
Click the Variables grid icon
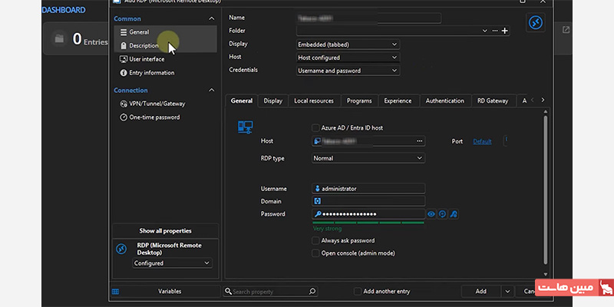[x=116, y=292]
